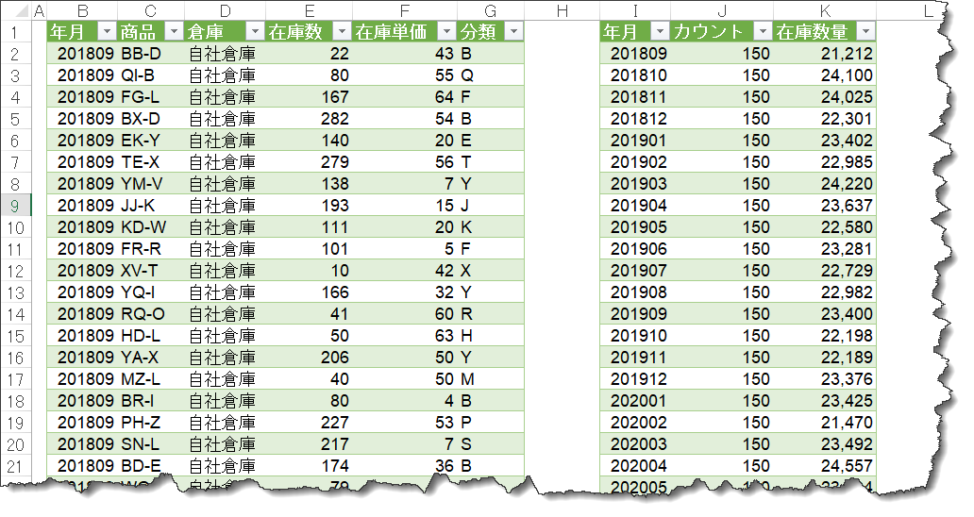Image resolution: width=974 pixels, height=517 pixels.
Task: Click 在庫数量 value 24,100
Action: (824, 75)
